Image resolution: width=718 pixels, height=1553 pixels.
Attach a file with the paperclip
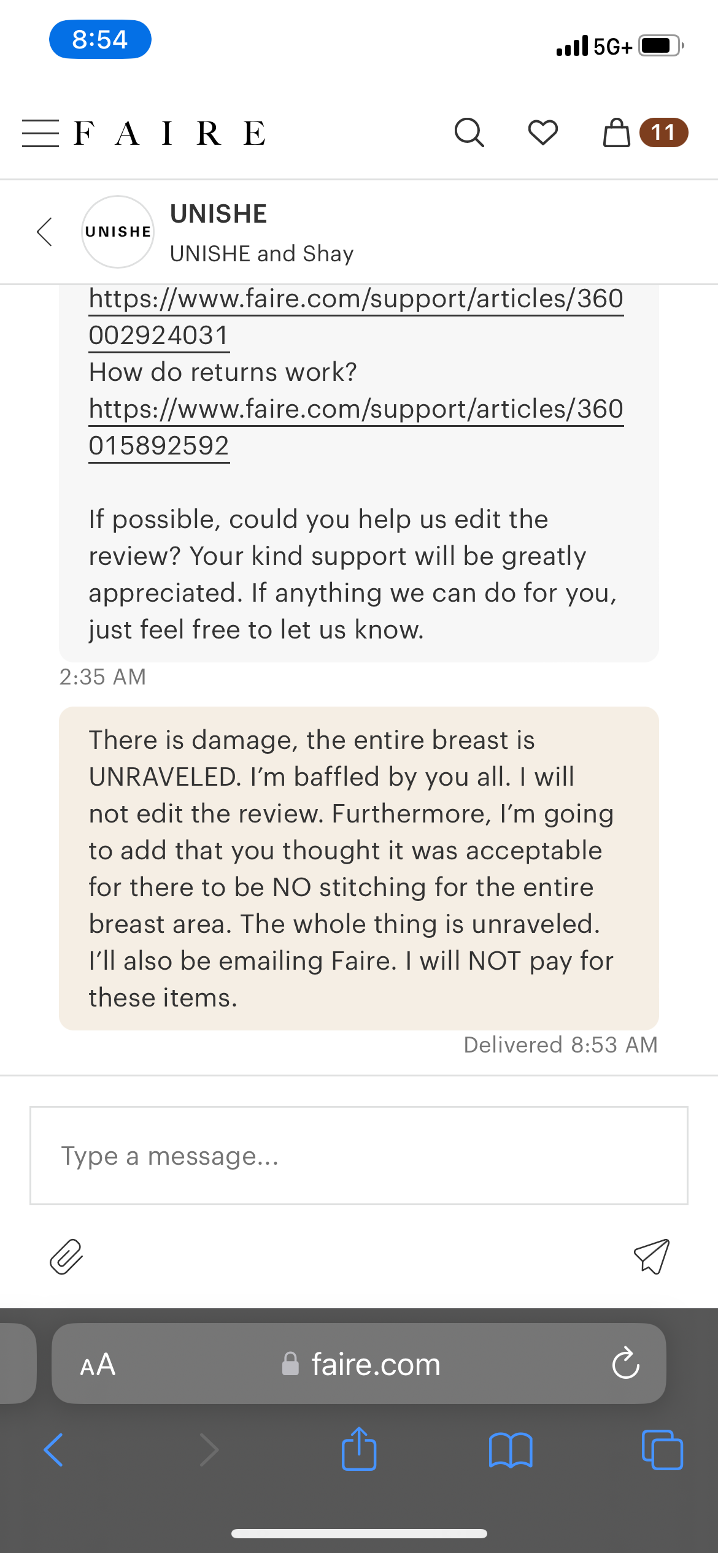66,1257
